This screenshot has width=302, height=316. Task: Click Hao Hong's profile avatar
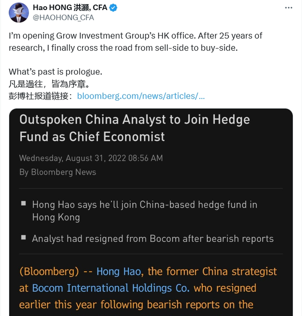18,12
